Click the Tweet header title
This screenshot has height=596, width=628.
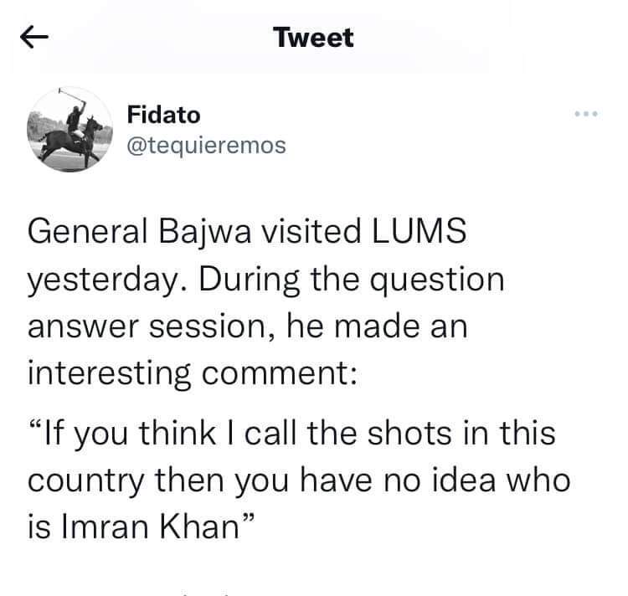click(314, 38)
